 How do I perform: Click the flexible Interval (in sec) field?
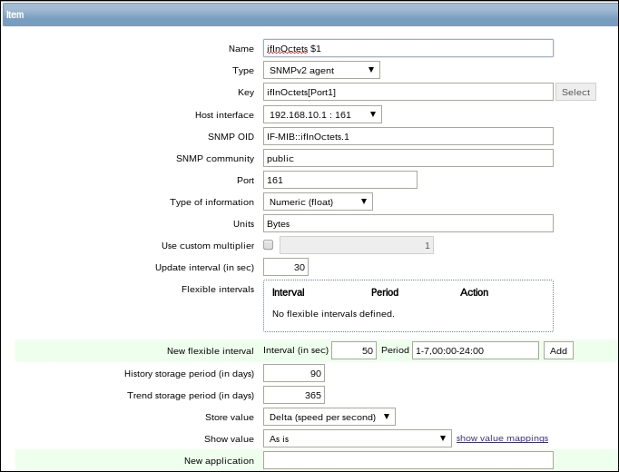pyautogui.click(x=354, y=350)
